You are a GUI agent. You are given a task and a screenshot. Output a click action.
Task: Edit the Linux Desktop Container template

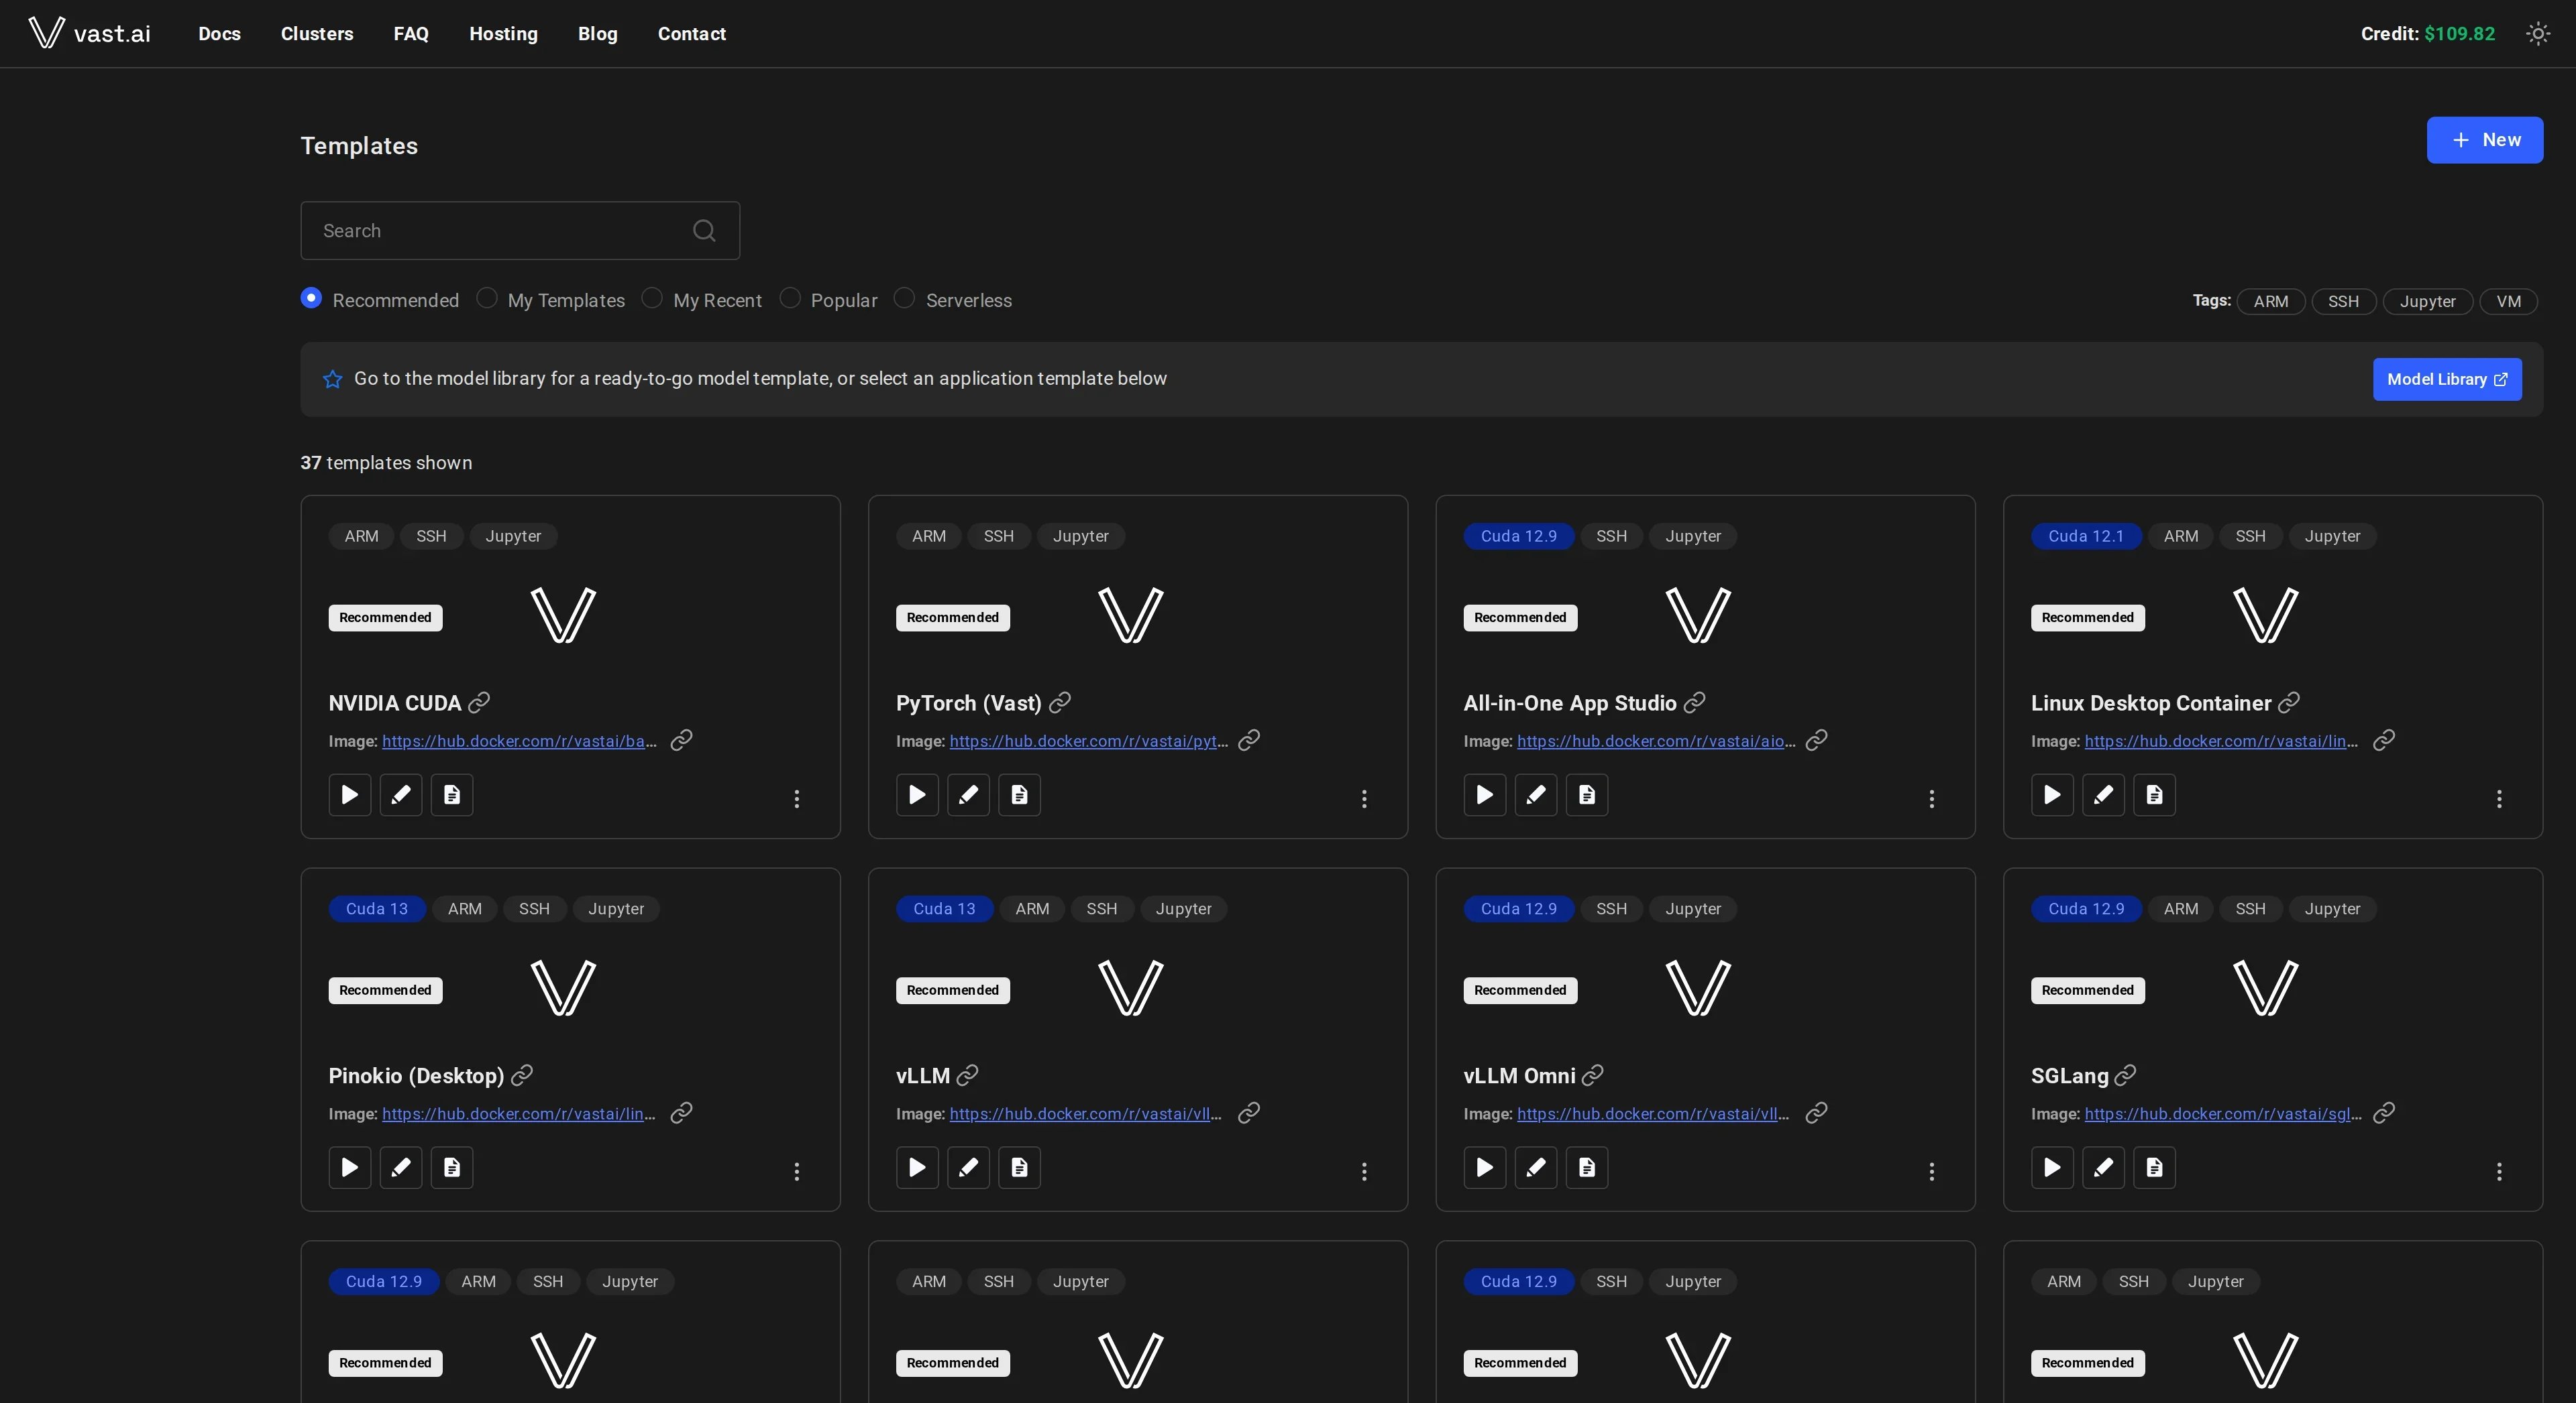click(x=2103, y=796)
